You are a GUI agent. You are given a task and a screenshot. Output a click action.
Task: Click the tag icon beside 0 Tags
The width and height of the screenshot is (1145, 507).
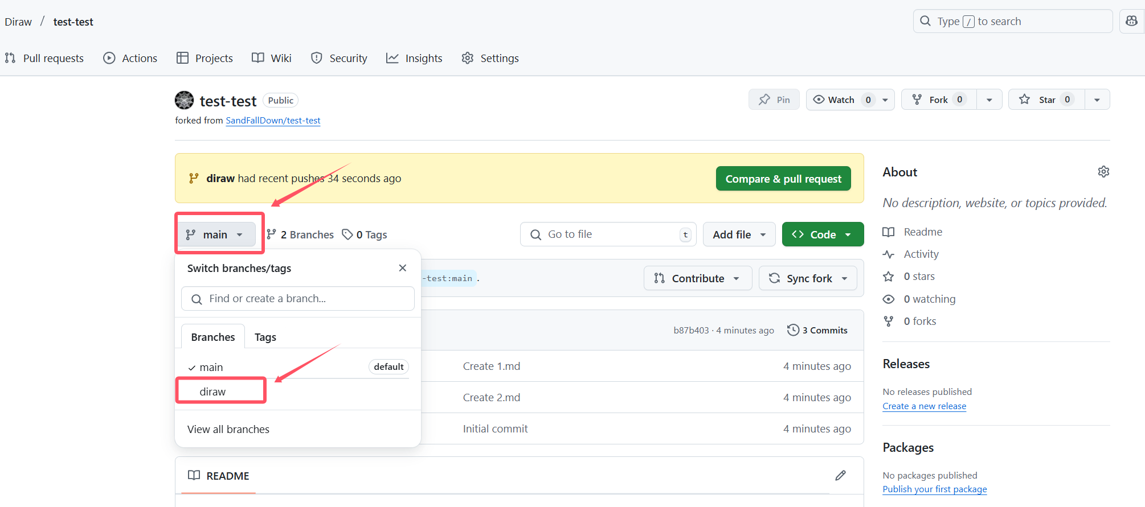click(347, 234)
